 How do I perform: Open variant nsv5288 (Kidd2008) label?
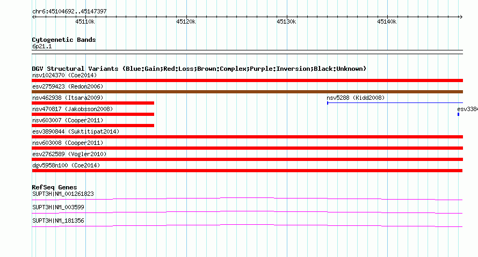click(356, 98)
